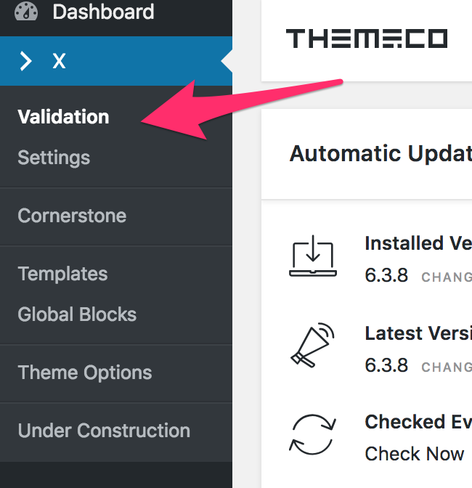Open Cornerstone from the sidebar

point(72,216)
